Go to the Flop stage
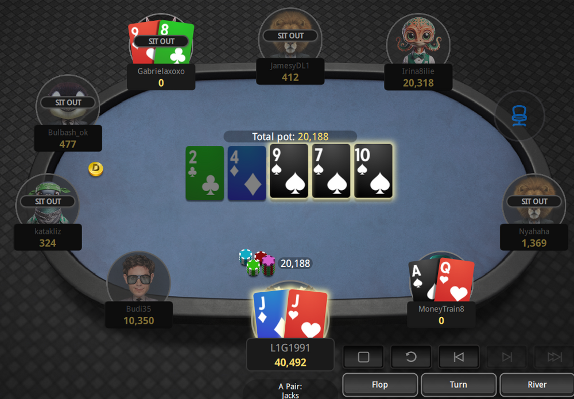 coord(380,384)
